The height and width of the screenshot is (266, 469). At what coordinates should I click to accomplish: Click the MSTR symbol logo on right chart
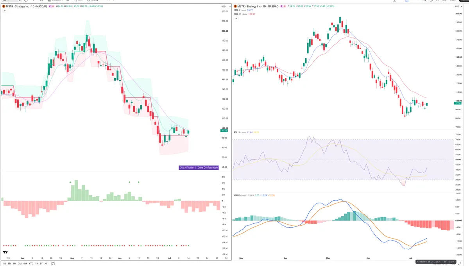pyautogui.click(x=235, y=6)
